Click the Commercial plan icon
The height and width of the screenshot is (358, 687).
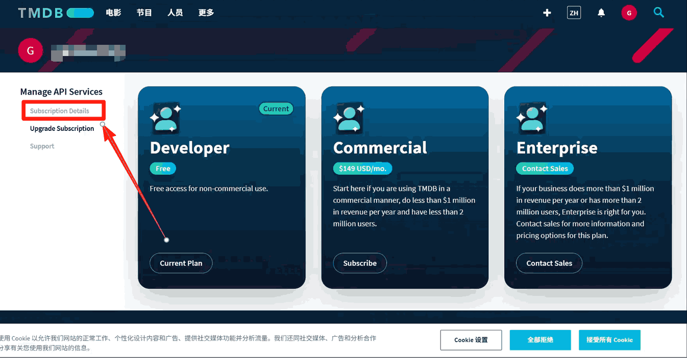pyautogui.click(x=349, y=119)
